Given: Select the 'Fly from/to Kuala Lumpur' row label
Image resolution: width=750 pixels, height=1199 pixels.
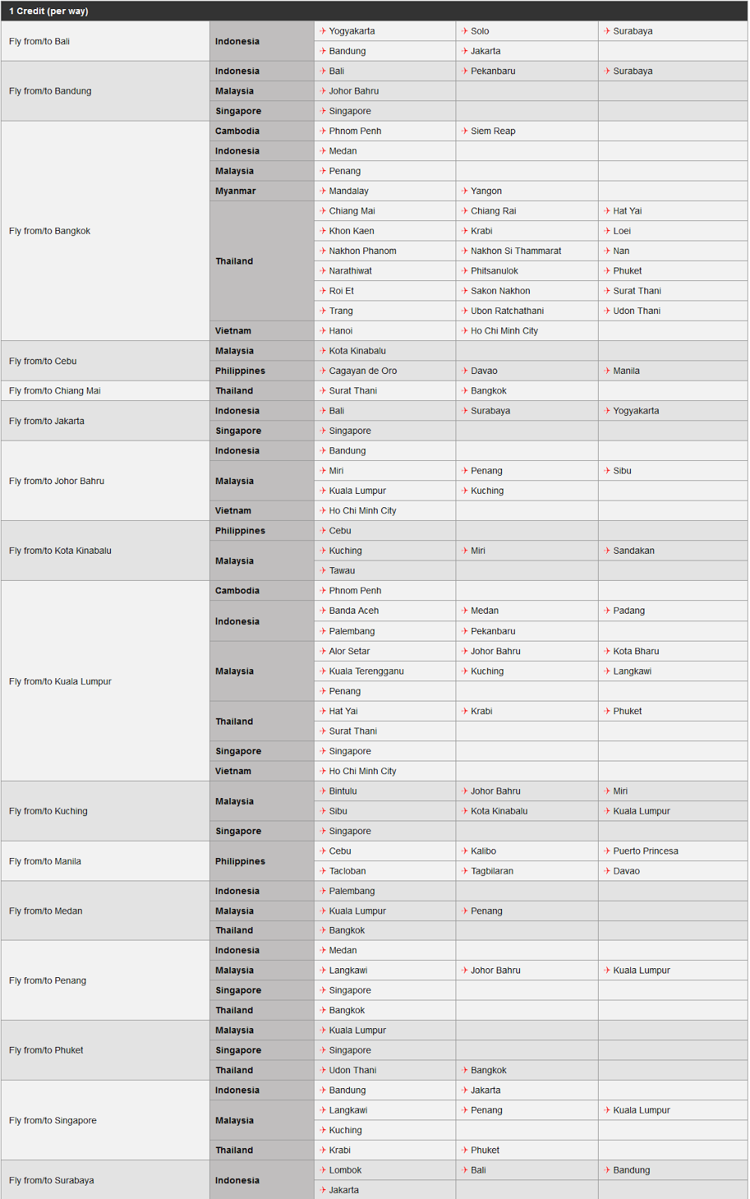Looking at the screenshot, I should click(60, 682).
